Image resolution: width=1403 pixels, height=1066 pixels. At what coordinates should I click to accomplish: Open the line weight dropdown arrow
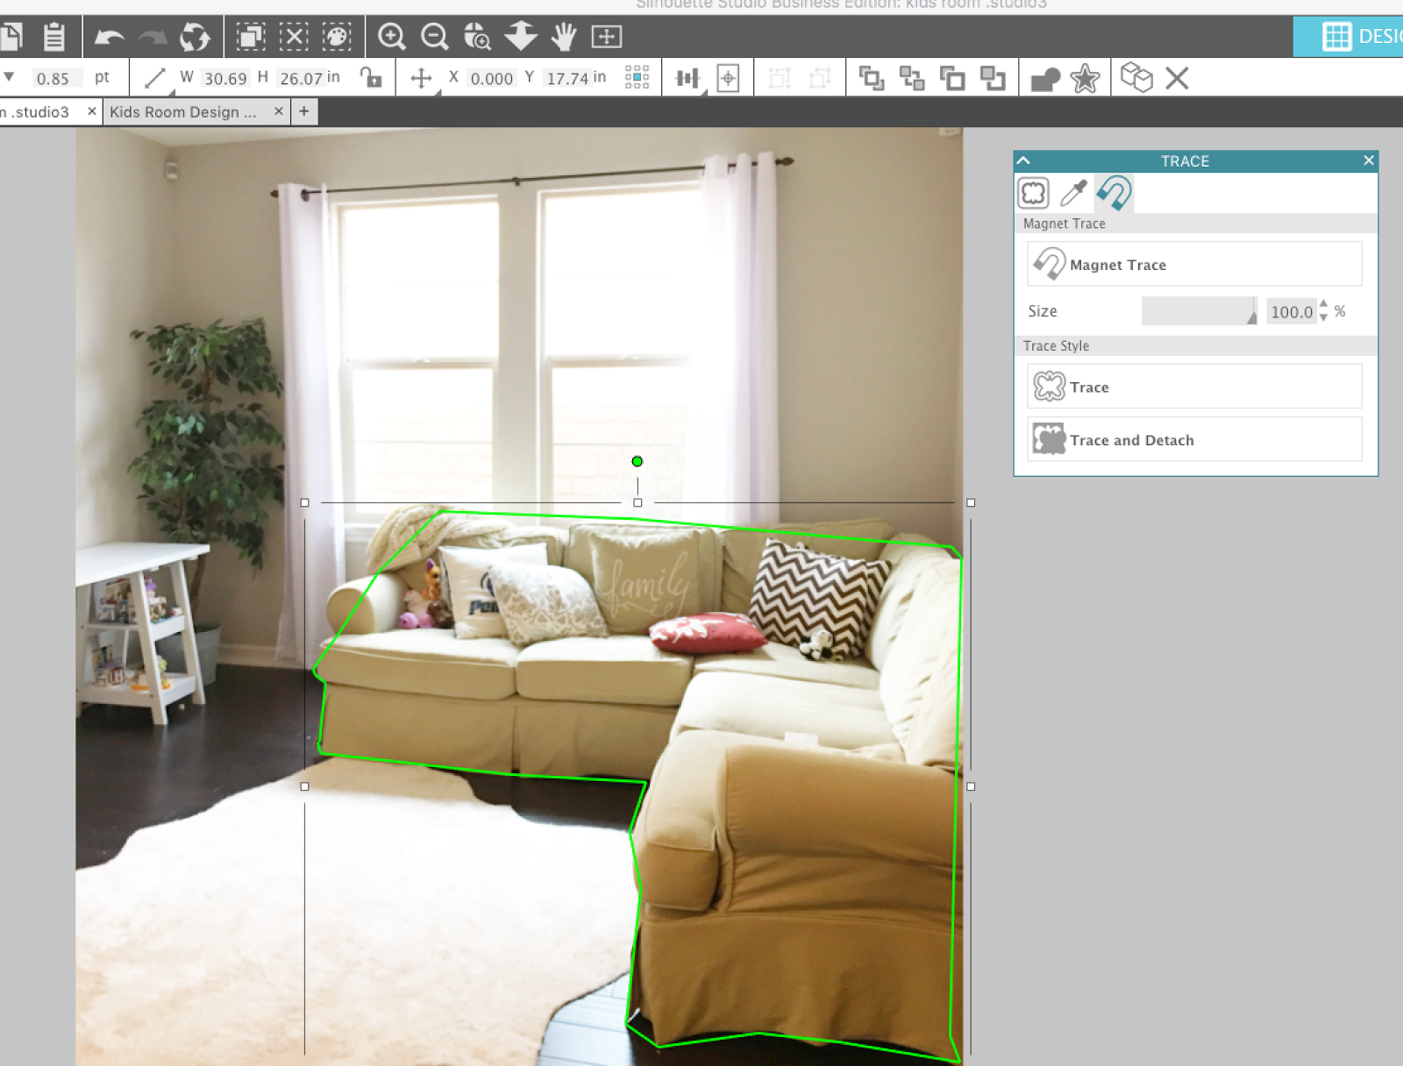[x=10, y=78]
